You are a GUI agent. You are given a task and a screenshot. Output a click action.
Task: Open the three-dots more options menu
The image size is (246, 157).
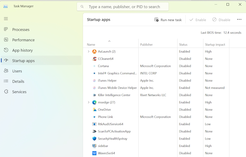coord(239,20)
